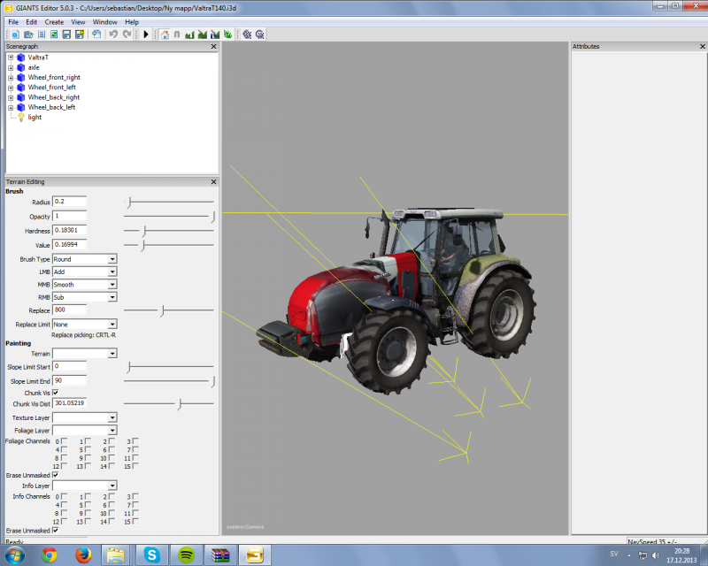Image resolution: width=708 pixels, height=566 pixels.
Task: Expand the ValtraT node in Scenegraph
Action: coord(11,57)
